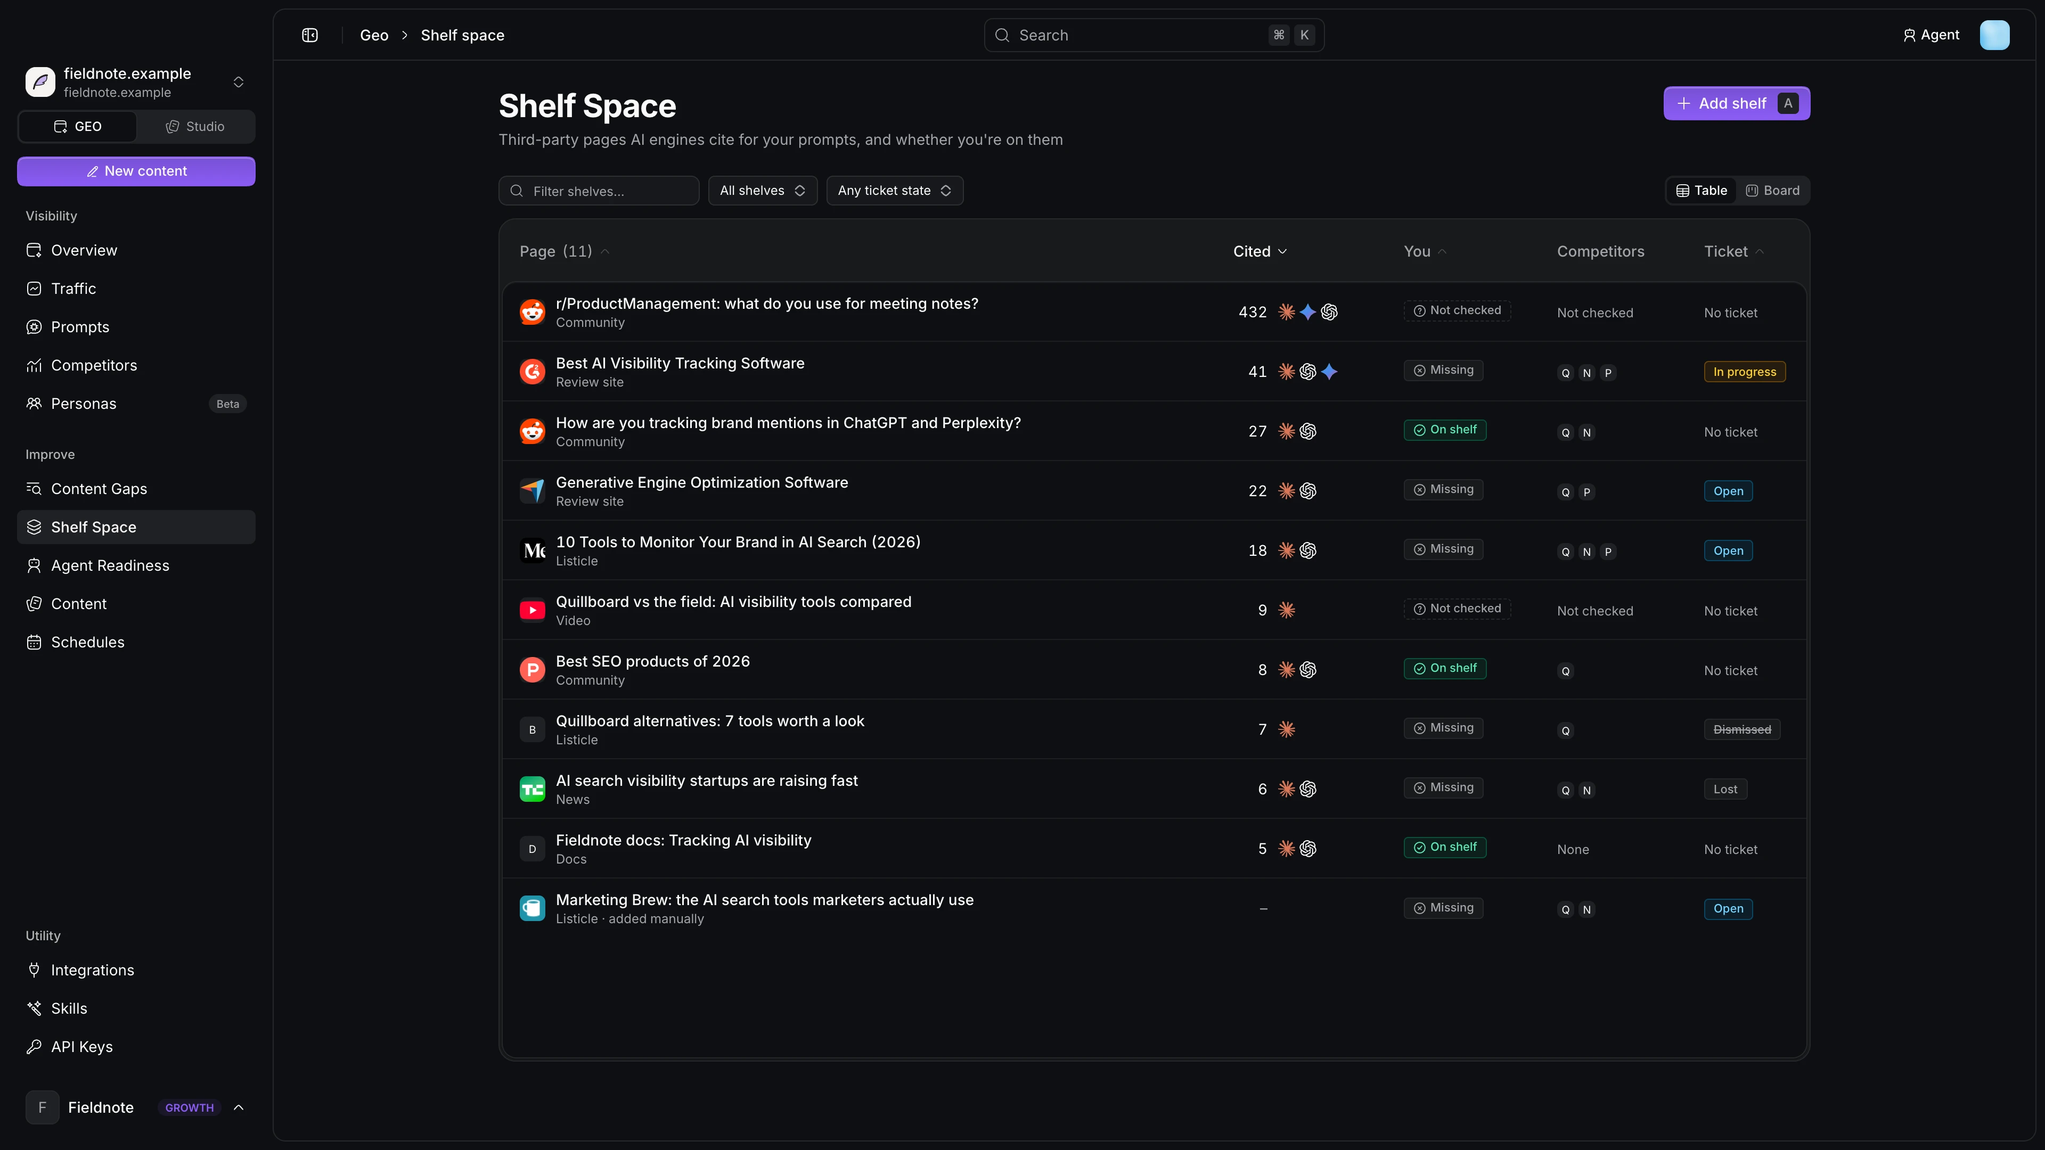
Task: Click None competitors on Fieldnote docs row
Action: [x=1573, y=849]
